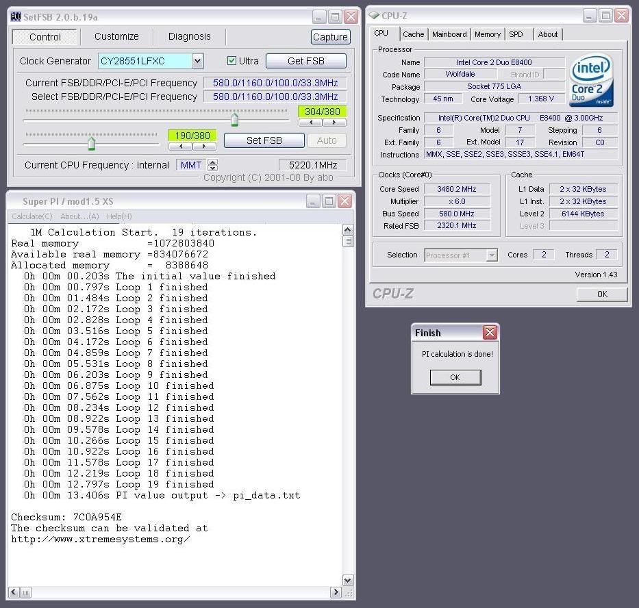Click the http://www.xtremesystems.org/ text
Screen dimensions: 639x608
pyautogui.click(x=100, y=539)
